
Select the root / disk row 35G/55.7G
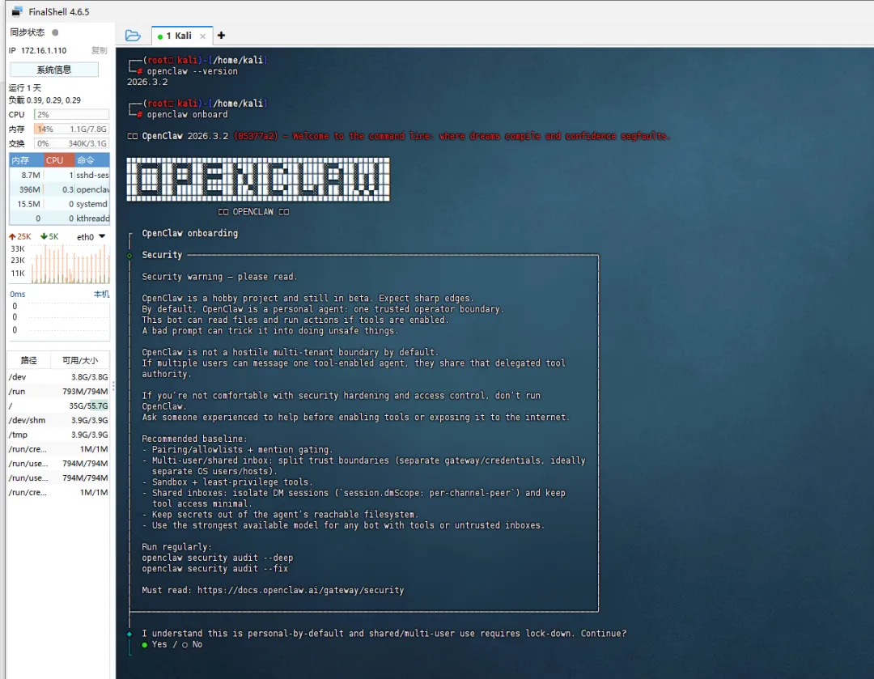point(58,405)
